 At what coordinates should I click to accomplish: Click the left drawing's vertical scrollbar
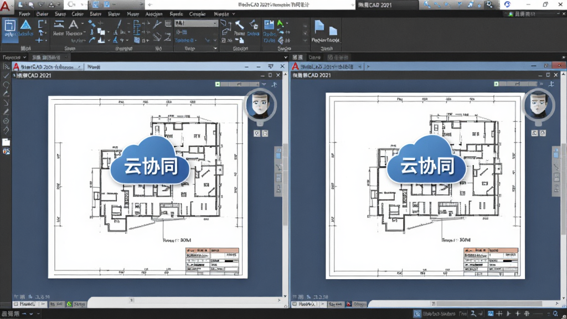(x=285, y=184)
